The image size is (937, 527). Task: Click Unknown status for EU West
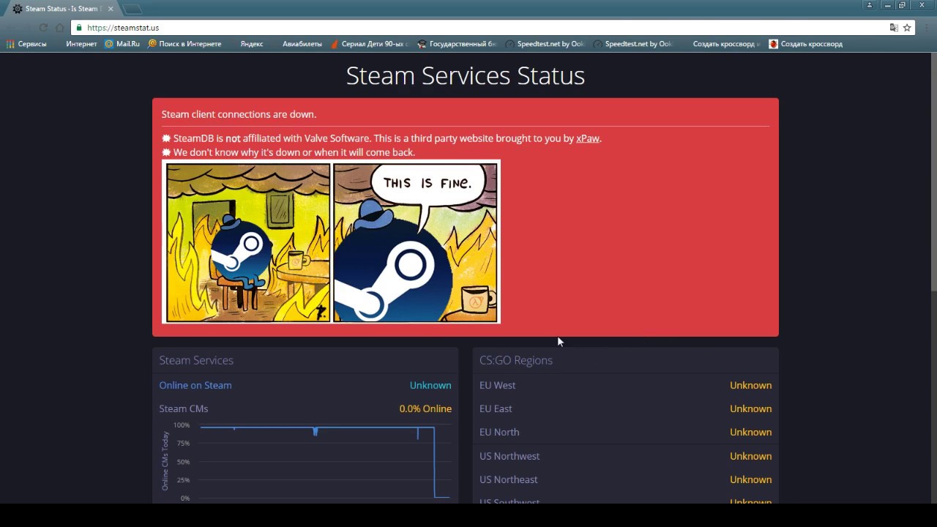click(x=750, y=385)
